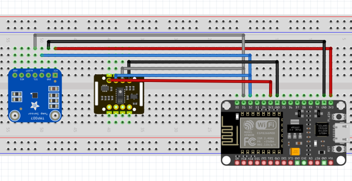This screenshot has width=352, height=181.
Task: Click the Vin pin on the NodeMCU bottom row
Action: (x=331, y=163)
